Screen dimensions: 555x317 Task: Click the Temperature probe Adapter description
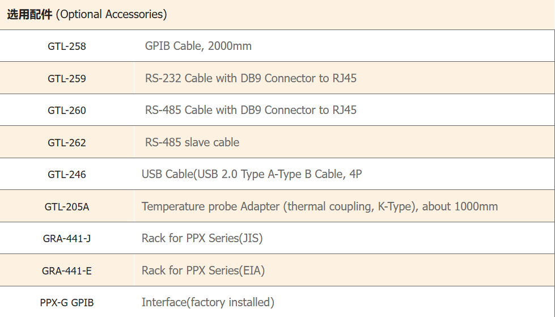tap(320, 206)
